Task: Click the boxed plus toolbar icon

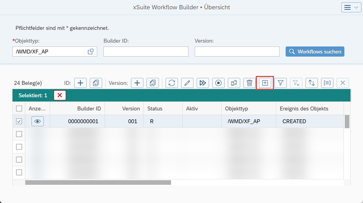Action: click(x=265, y=83)
